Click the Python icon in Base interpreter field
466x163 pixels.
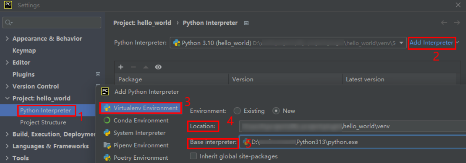coord(247,142)
